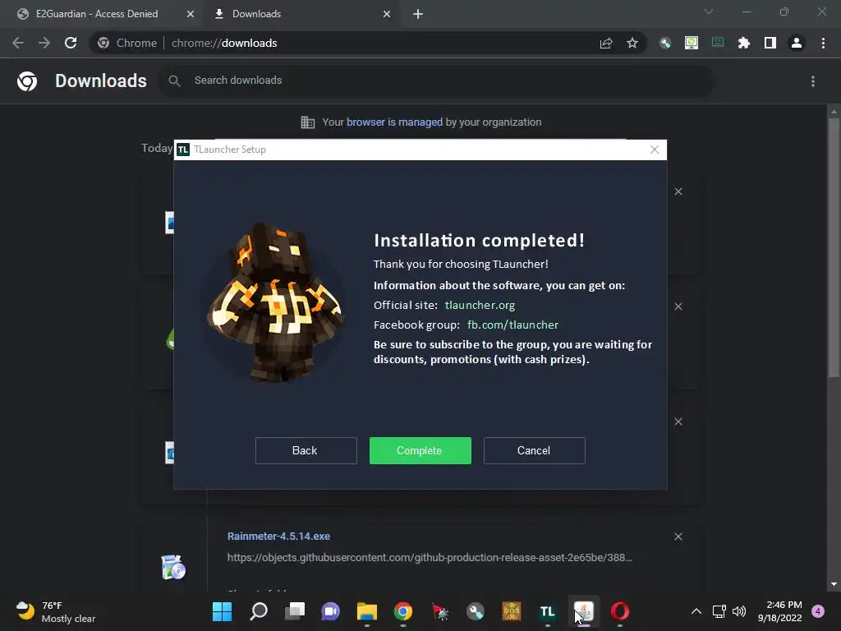Click the Search downloads field
The image size is (841, 631).
coord(435,81)
